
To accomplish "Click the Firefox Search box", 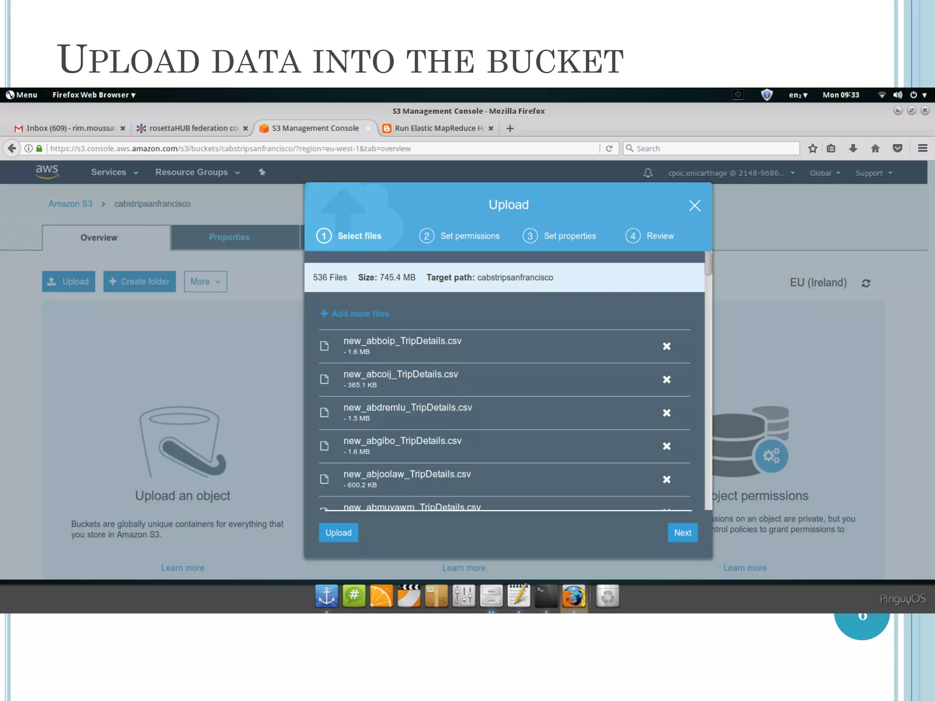I will (x=711, y=148).
